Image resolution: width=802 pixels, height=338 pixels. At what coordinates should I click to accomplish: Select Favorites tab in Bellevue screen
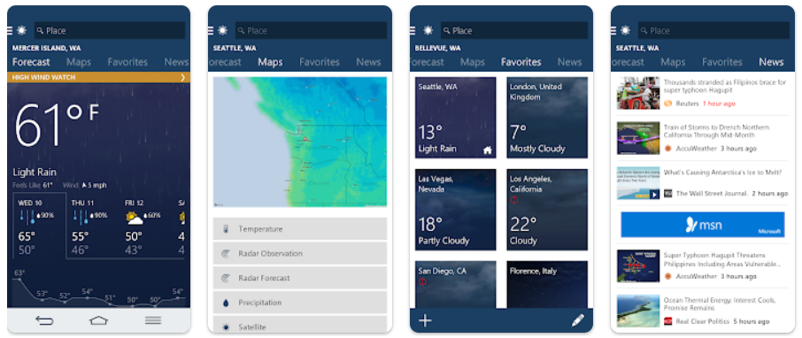(x=521, y=62)
